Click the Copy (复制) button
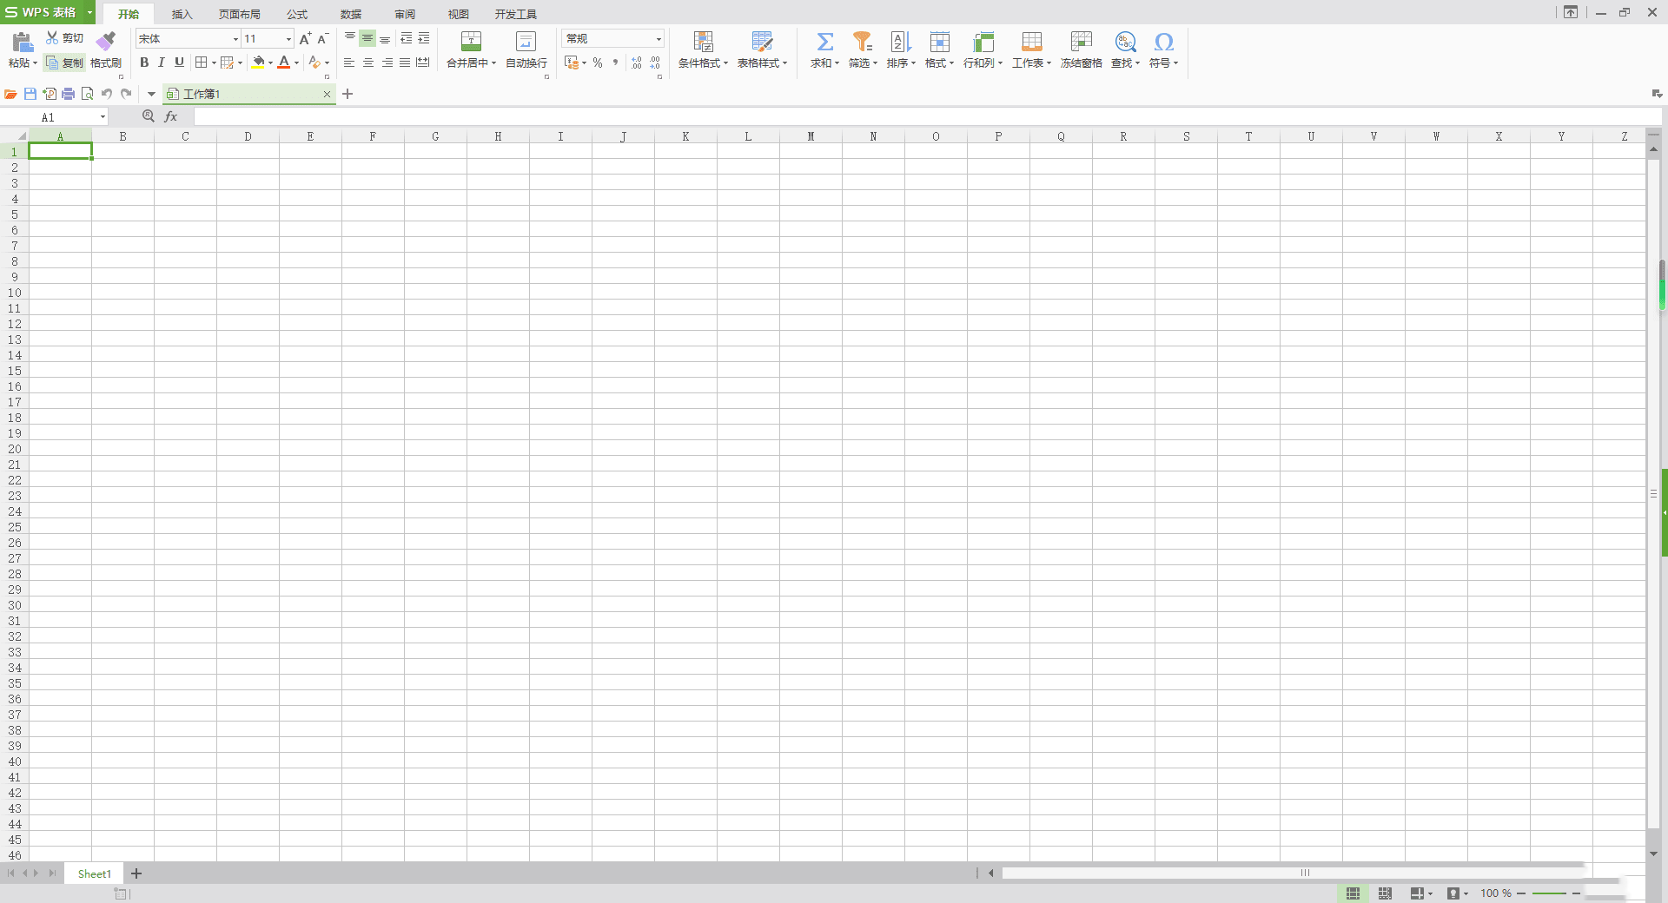This screenshot has width=1668, height=903. (65, 63)
